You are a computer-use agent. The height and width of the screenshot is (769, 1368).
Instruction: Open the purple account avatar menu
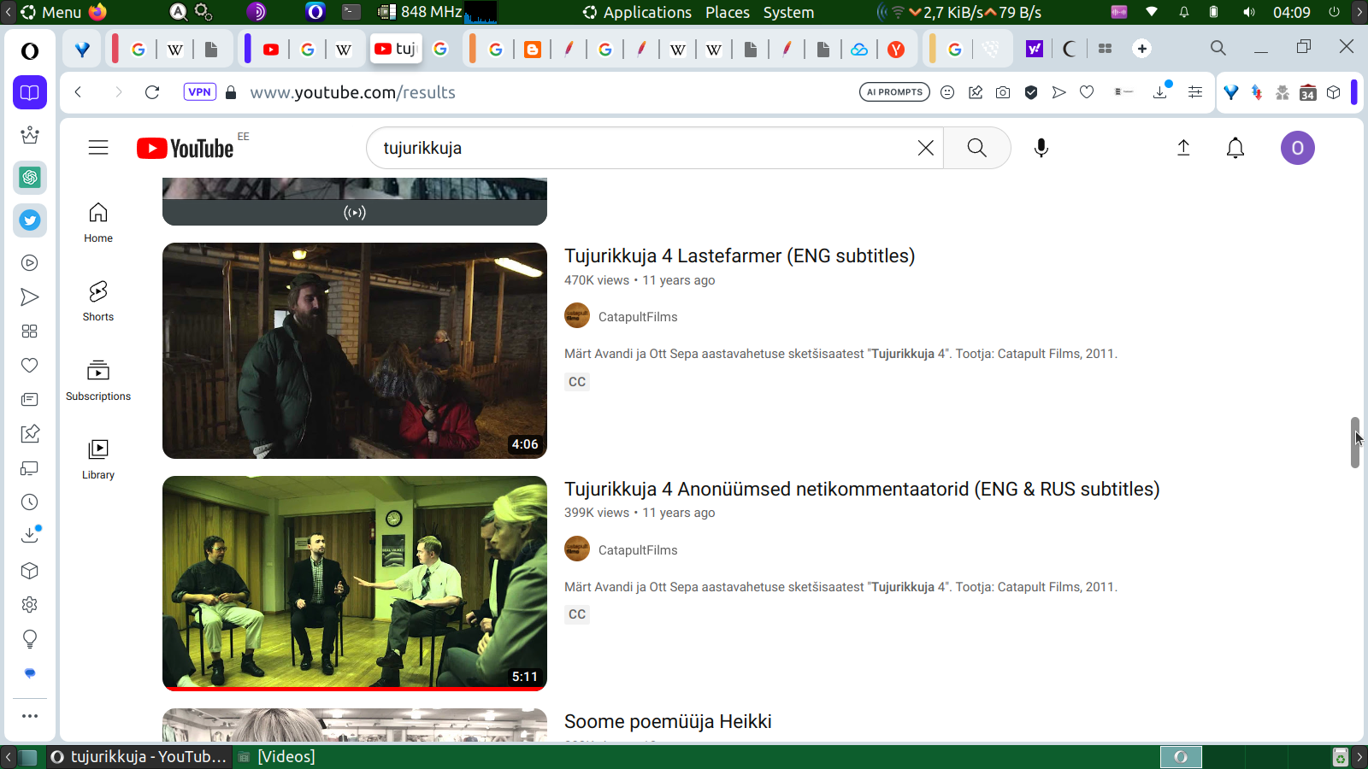point(1297,148)
